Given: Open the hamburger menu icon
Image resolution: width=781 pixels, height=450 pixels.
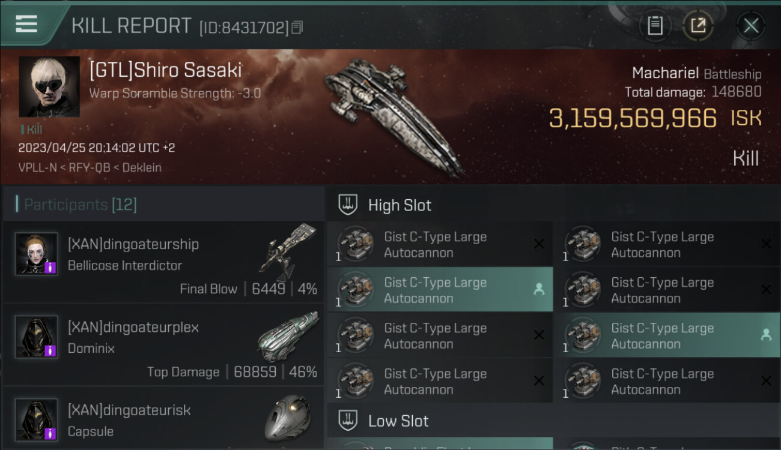Looking at the screenshot, I should tap(26, 24).
